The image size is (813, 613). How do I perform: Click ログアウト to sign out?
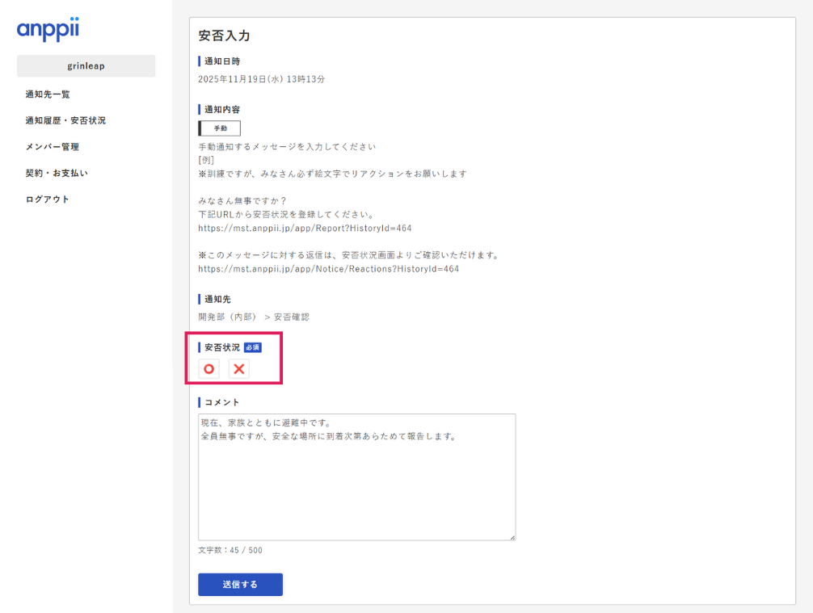pos(48,199)
